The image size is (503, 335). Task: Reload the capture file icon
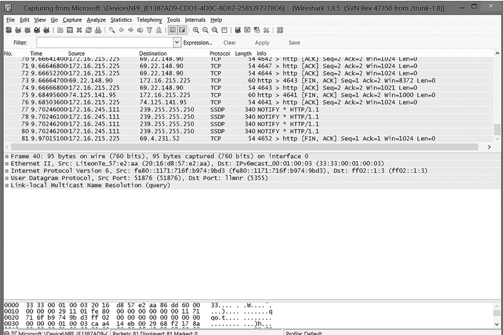pyautogui.click(x=89, y=30)
